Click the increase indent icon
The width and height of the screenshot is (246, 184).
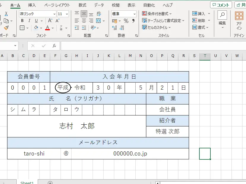(x=84, y=28)
